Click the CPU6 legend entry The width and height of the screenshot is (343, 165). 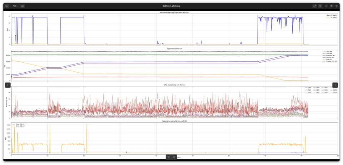(316, 91)
